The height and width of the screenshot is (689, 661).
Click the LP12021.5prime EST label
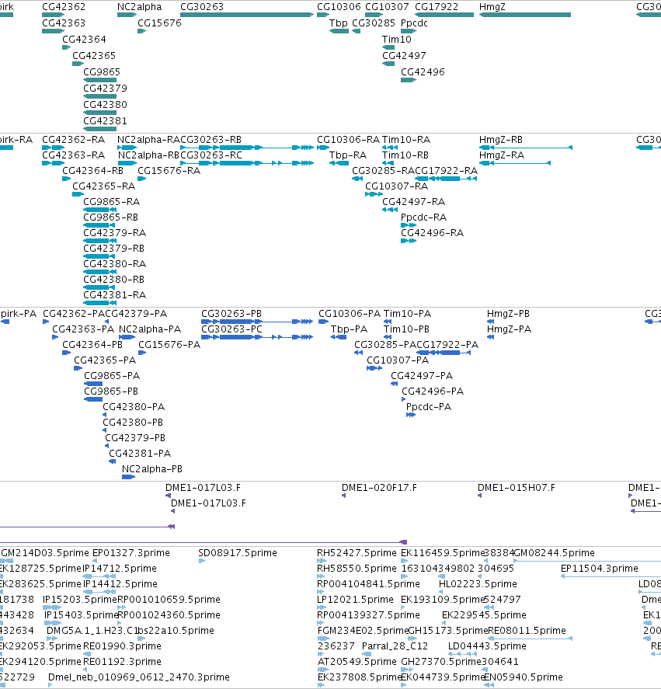pos(356,600)
